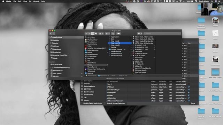
Task: Open Production folder in the sidebar
Action: [x=57, y=52]
